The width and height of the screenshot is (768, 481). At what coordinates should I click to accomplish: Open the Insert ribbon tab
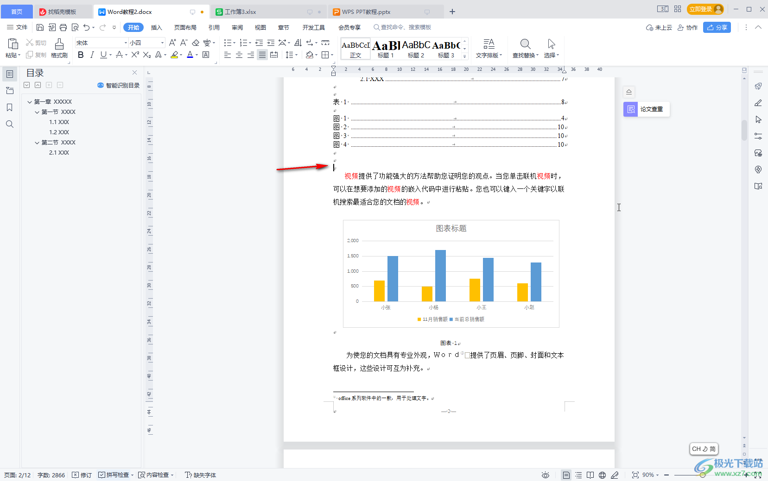(157, 27)
